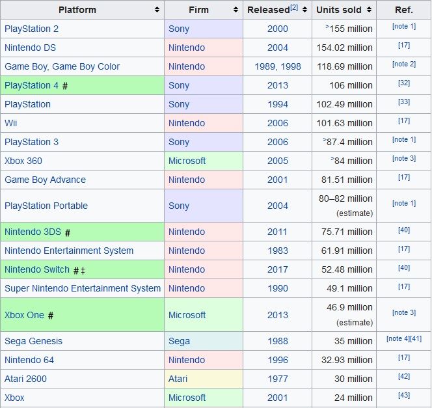This screenshot has width=432, height=408.
Task: Sort table by Units sold arrows
Action: [369, 10]
